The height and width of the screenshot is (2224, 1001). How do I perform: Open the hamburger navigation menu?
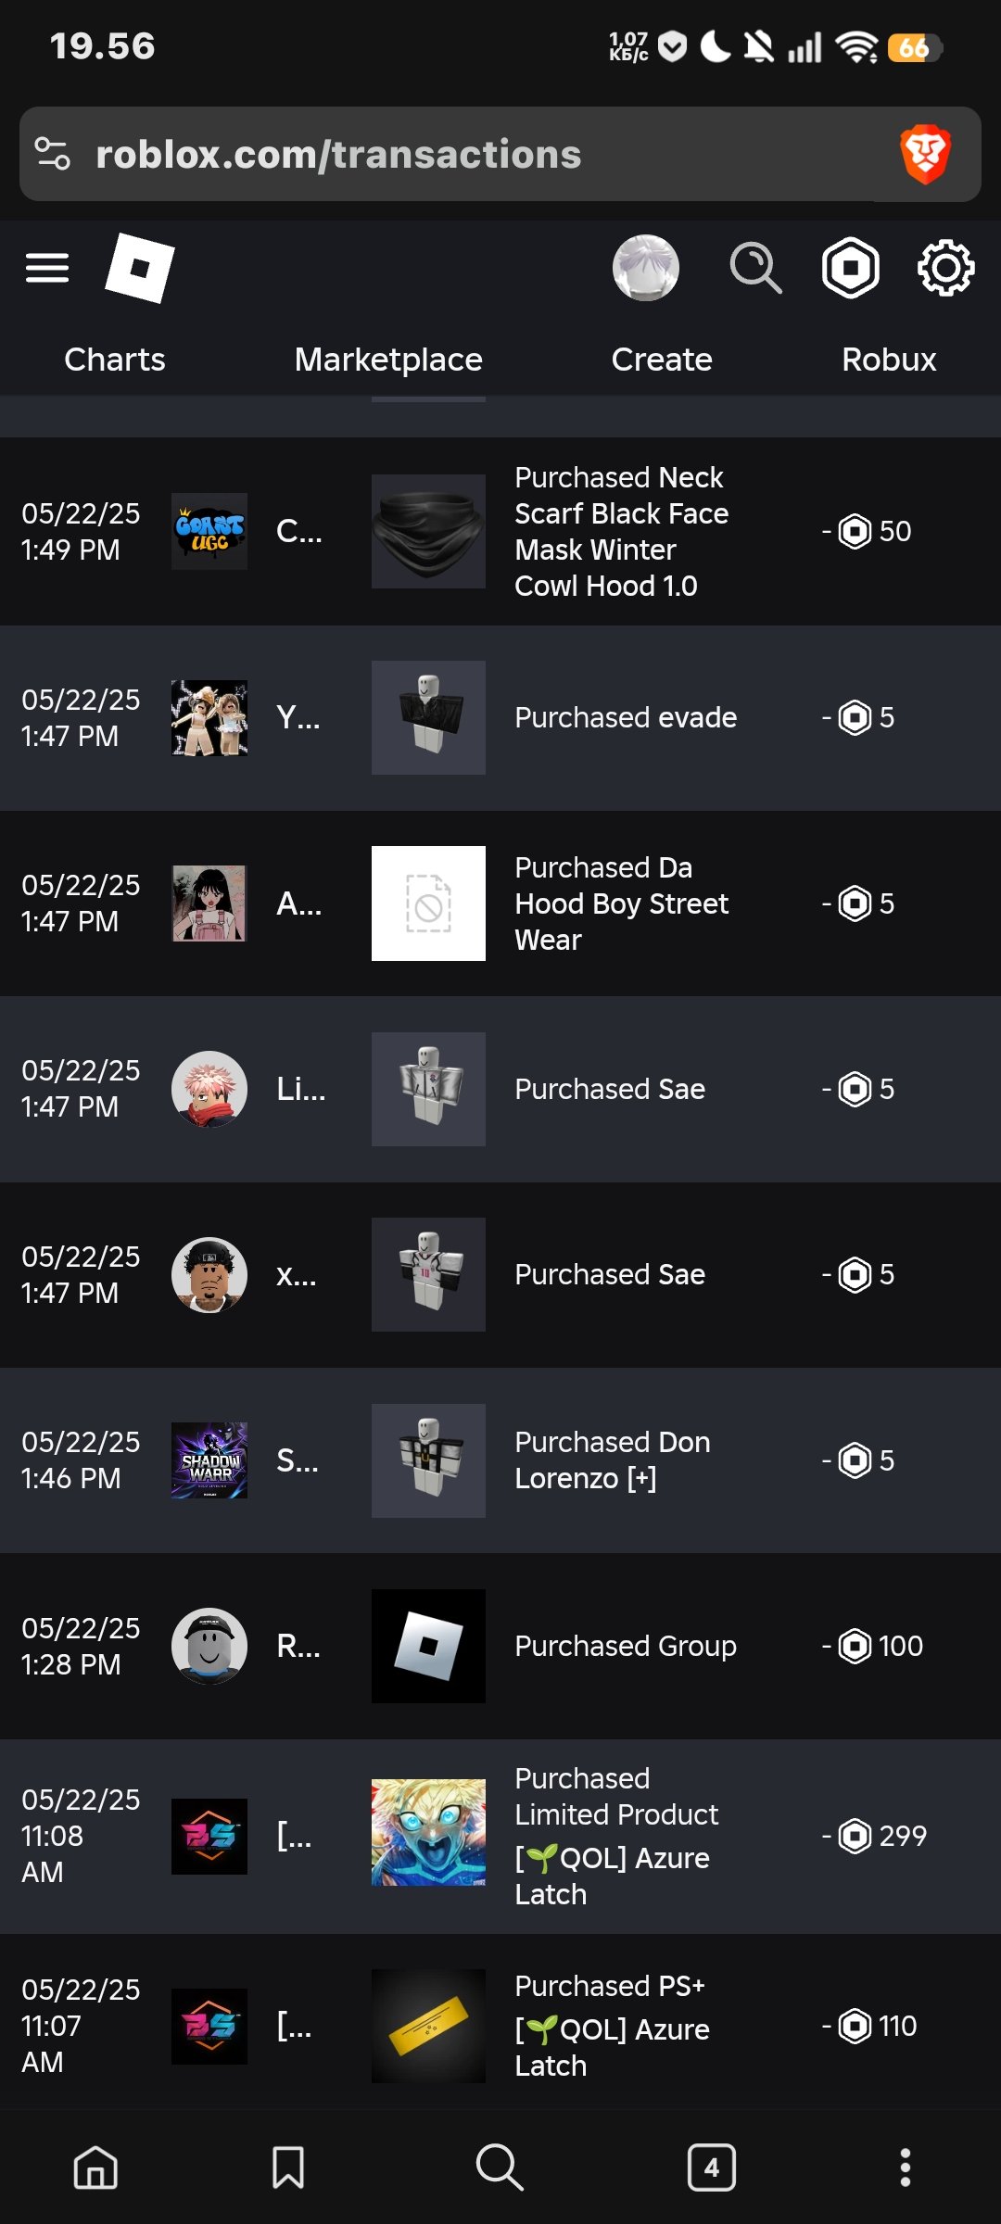coord(47,269)
